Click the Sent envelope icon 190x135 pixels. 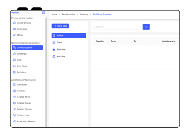[x=54, y=43]
